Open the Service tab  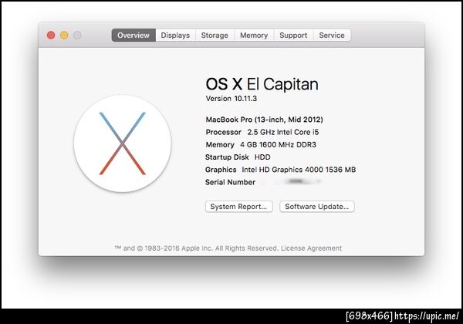pyautogui.click(x=332, y=35)
